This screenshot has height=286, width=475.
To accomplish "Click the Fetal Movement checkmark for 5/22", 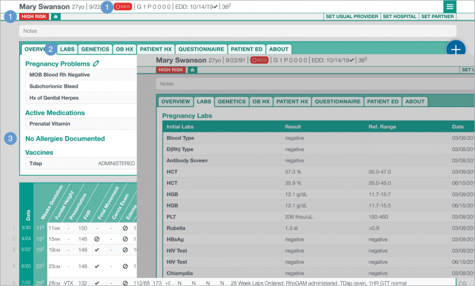I will 96,249.
